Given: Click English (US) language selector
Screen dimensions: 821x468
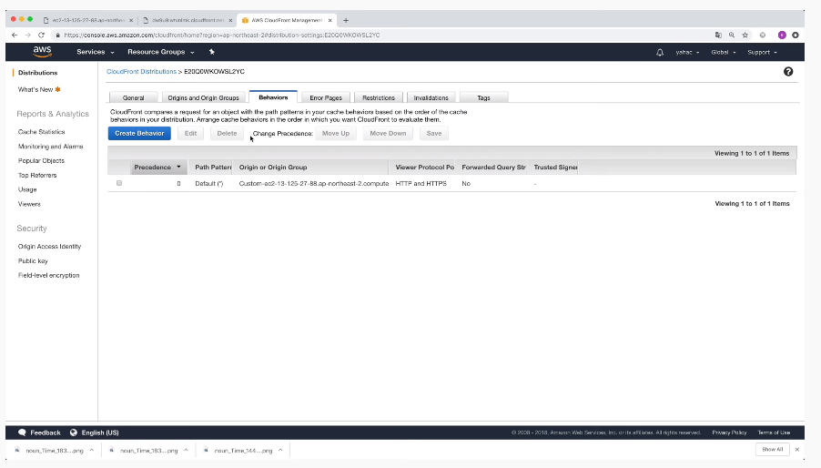Looking at the screenshot, I should [100, 432].
